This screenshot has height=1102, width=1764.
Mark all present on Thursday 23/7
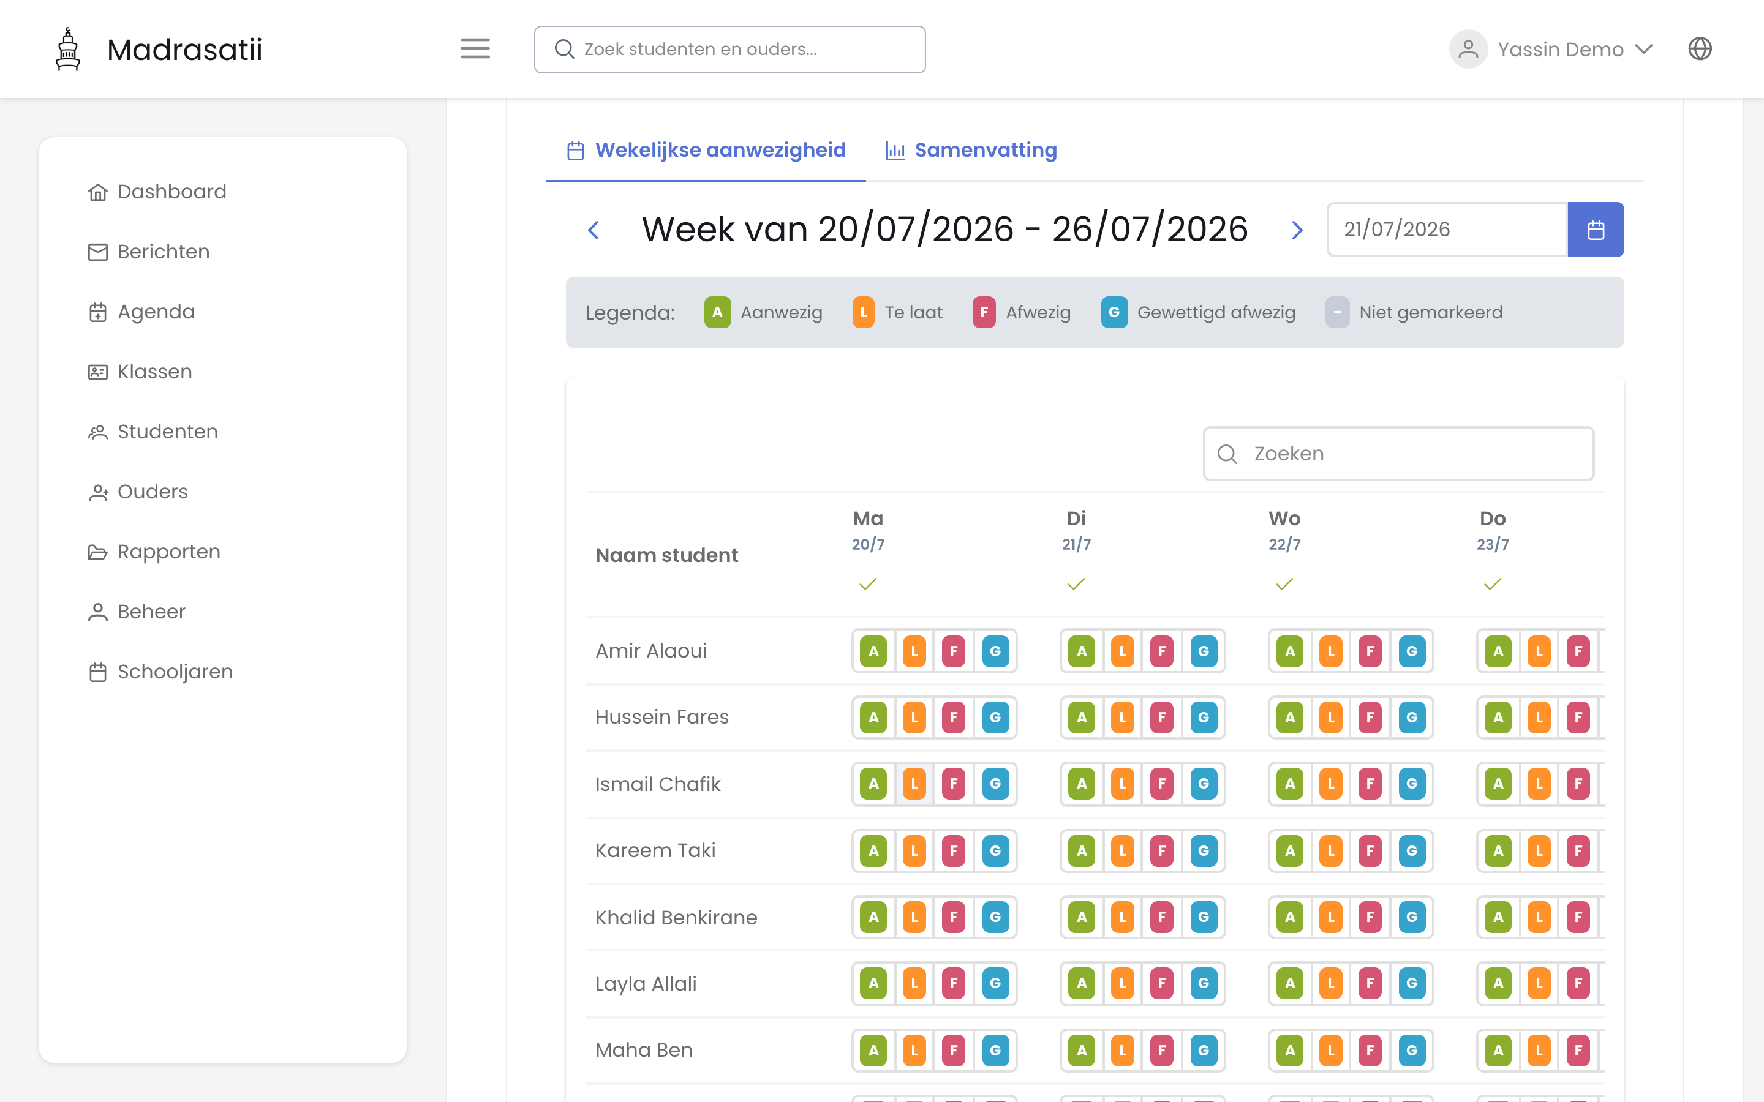1493,584
